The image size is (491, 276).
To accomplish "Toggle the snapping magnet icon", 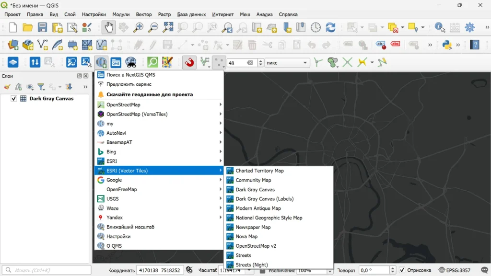I will [189, 62].
